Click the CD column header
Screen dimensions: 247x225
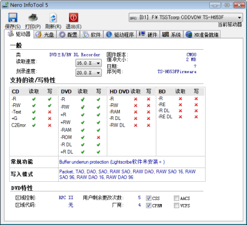point(16,92)
